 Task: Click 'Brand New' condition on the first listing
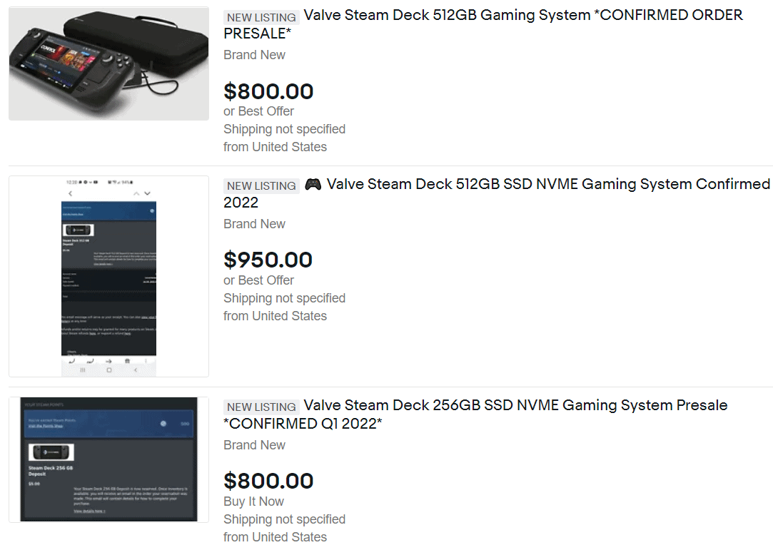254,54
